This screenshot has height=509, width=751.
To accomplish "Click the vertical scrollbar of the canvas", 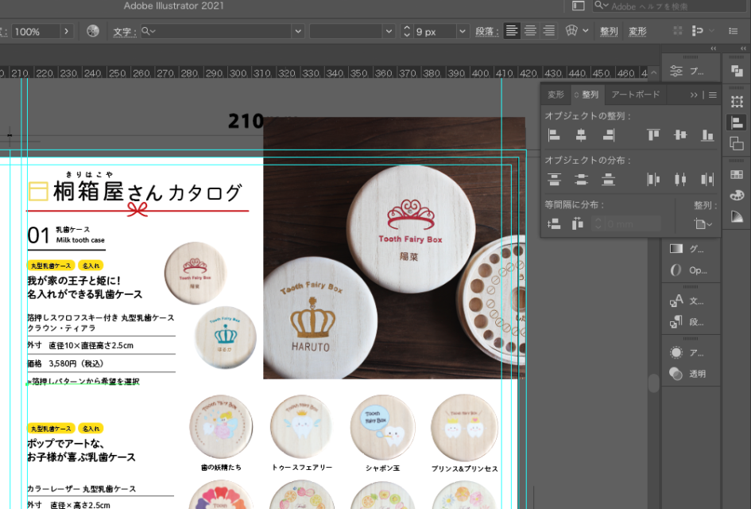I will tap(654, 383).
